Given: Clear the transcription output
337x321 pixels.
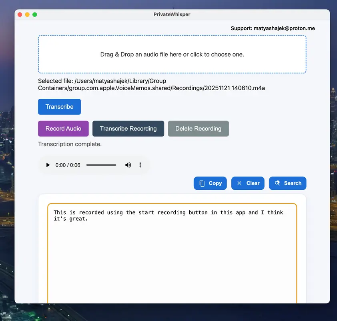Looking at the screenshot, I should click(x=248, y=183).
